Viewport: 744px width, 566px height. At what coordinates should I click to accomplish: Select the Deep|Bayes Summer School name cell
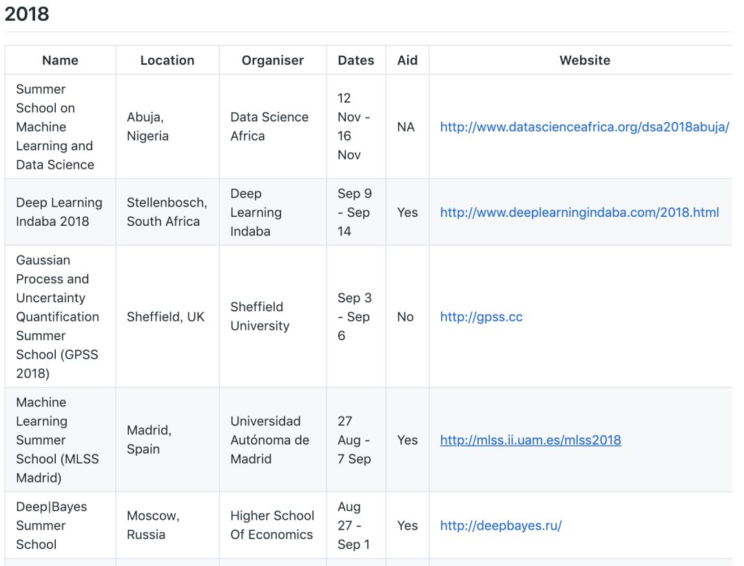pyautogui.click(x=51, y=525)
